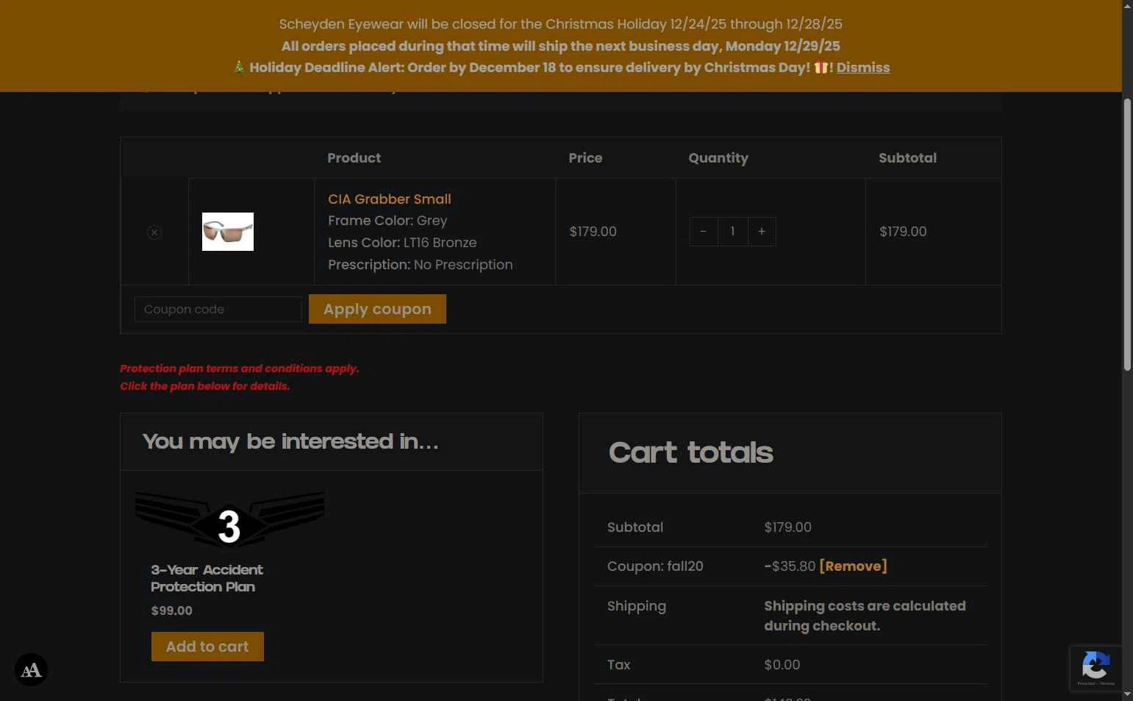Decrease quantity with the minus button
1133x701 pixels.
pyautogui.click(x=704, y=232)
